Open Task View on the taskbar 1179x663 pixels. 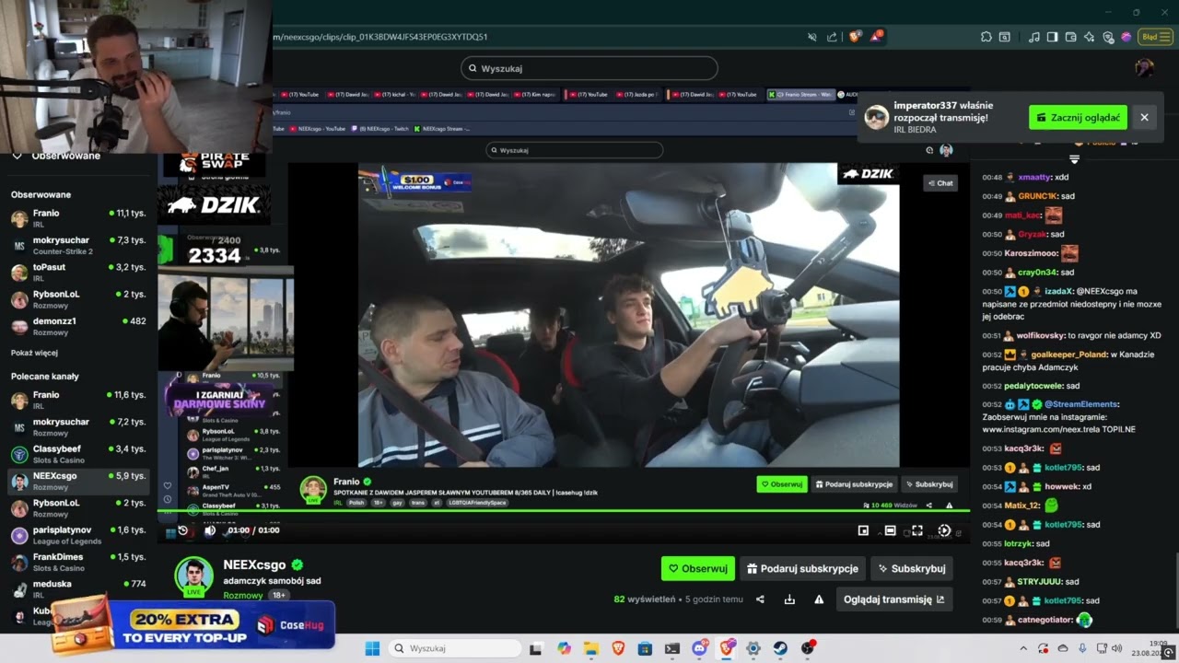[536, 648]
